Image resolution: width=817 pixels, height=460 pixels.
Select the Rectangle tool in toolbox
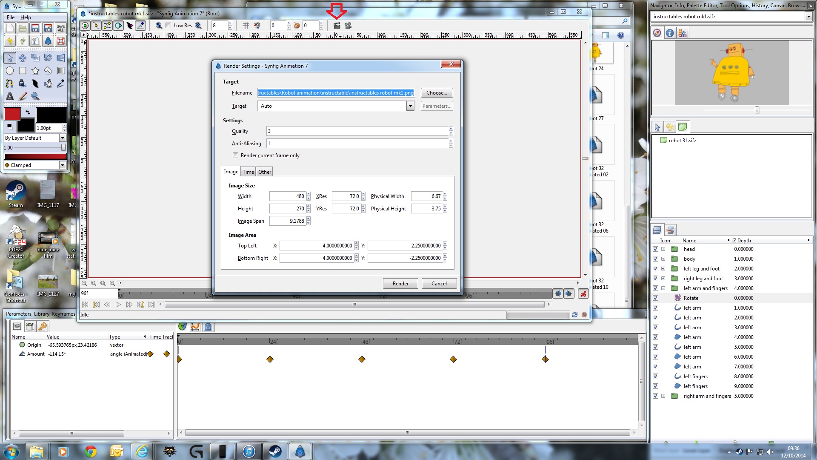coord(23,71)
